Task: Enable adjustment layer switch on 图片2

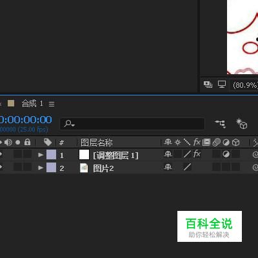Action: [226, 167]
